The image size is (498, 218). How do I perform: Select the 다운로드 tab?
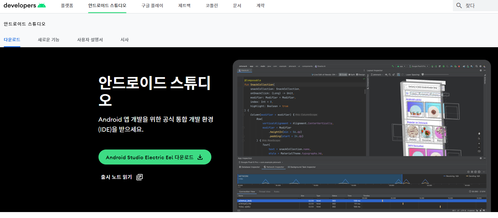point(12,40)
